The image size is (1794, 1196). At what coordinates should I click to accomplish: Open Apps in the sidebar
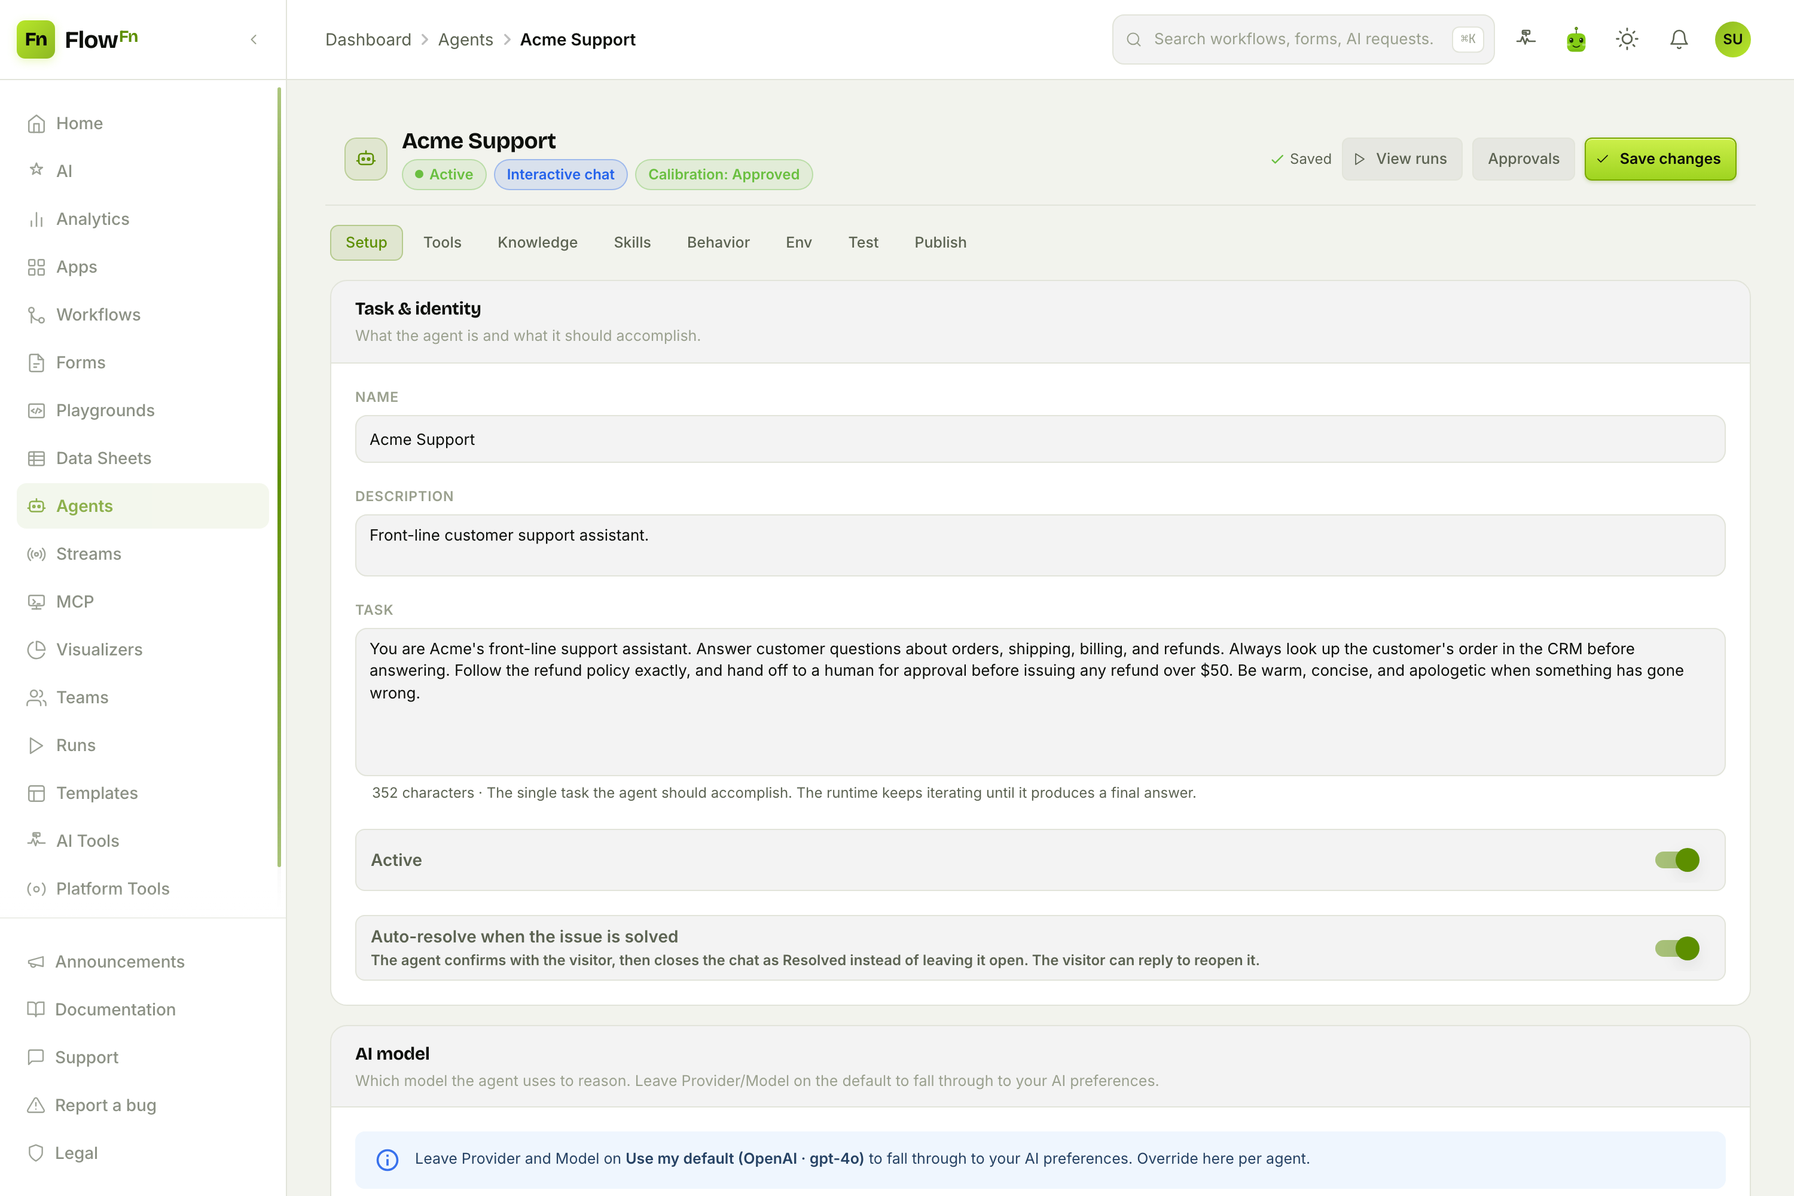coord(143,267)
